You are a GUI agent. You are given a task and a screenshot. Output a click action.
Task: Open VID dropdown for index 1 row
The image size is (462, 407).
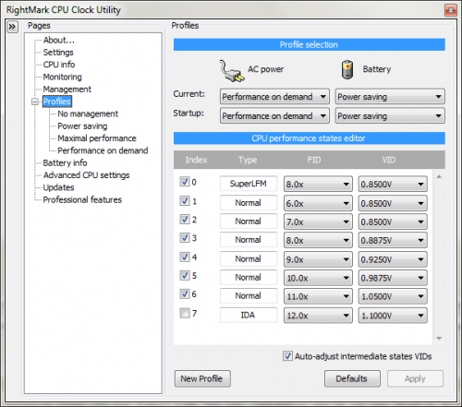[x=393, y=203]
